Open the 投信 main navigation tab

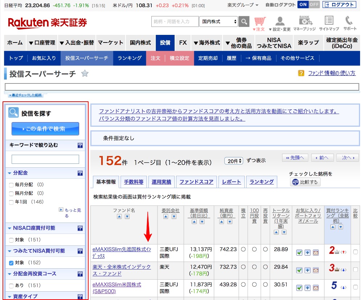coord(165,42)
